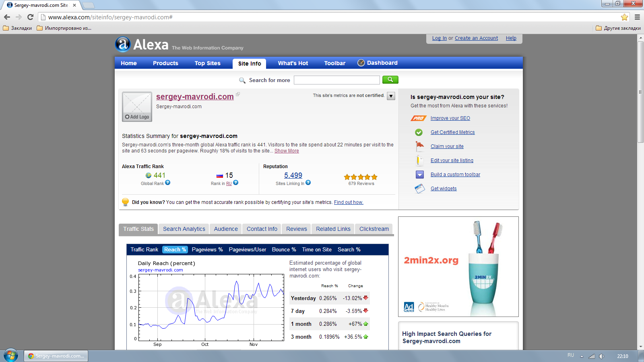Image resolution: width=644 pixels, height=362 pixels.
Task: Switch to the Reviews tab
Action: [x=297, y=229]
